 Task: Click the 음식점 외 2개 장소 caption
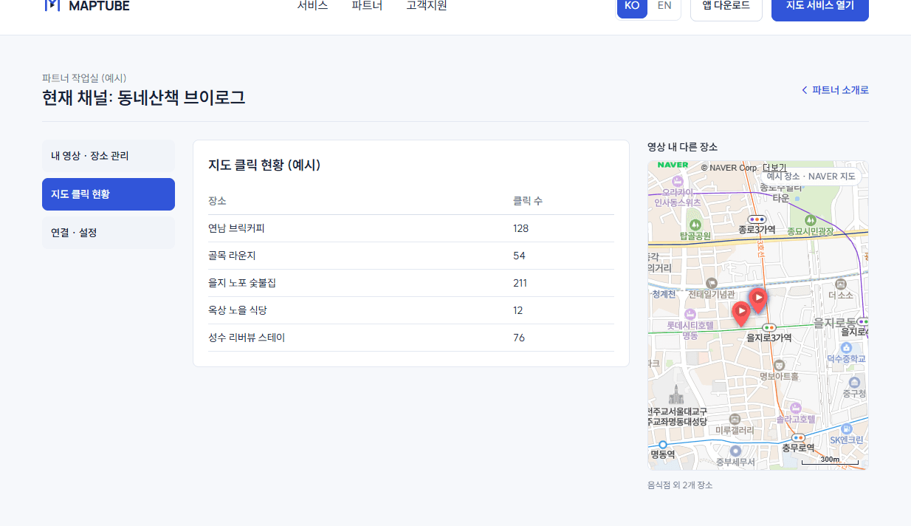pyautogui.click(x=680, y=485)
